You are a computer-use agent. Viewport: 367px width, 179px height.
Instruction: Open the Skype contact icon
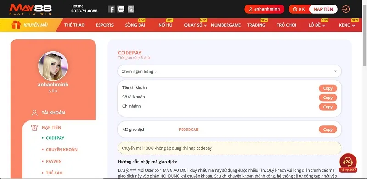[x=131, y=9]
